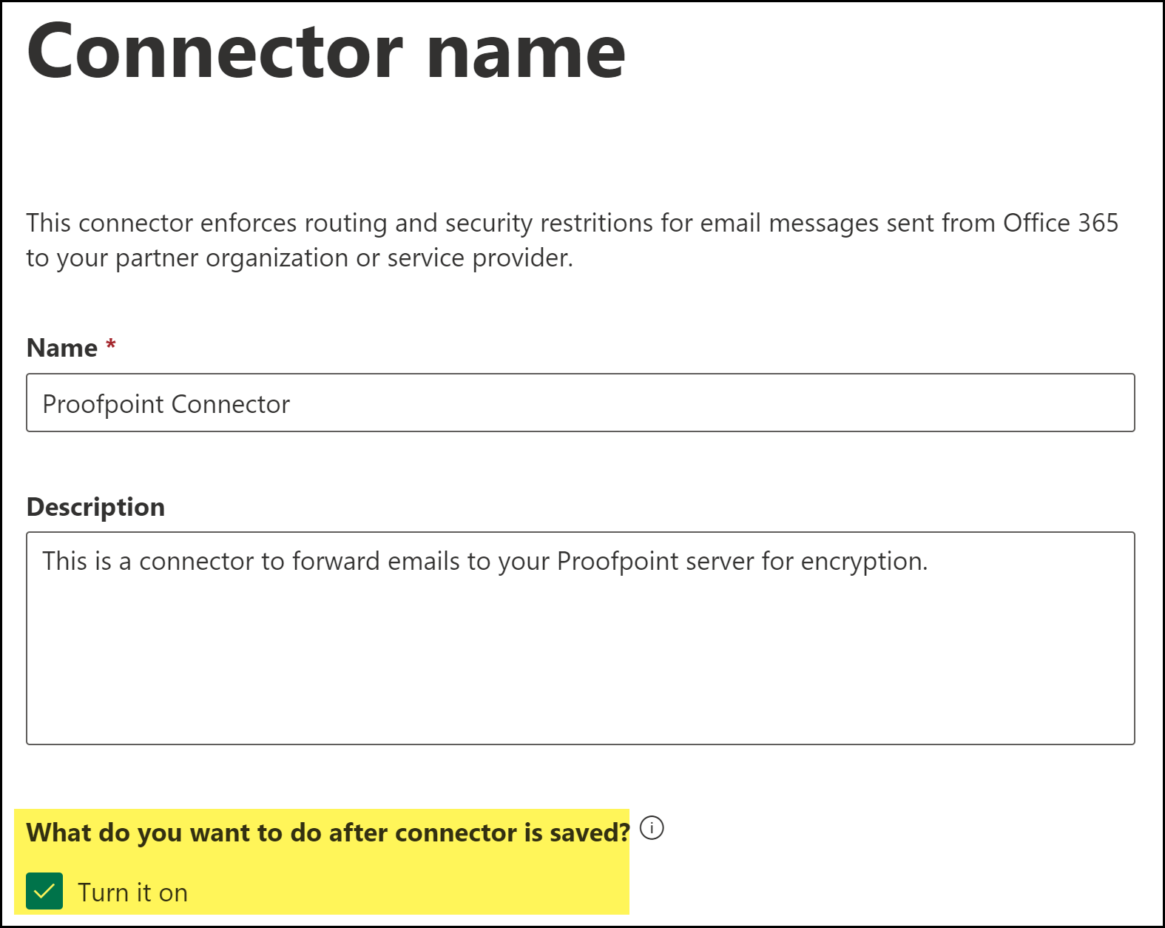Click the "Turn it on" checkbox label
This screenshot has height=928, width=1165.
(132, 893)
